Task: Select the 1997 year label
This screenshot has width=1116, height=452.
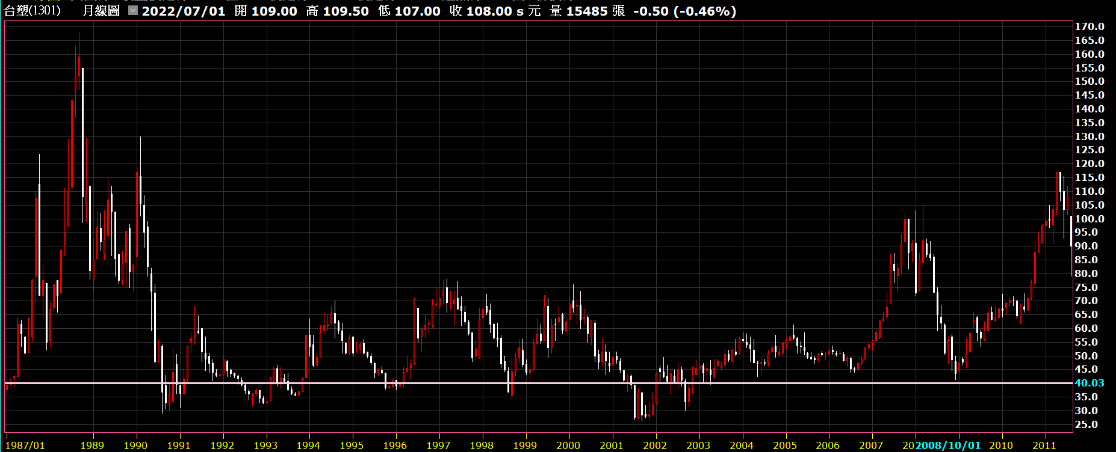Action: click(438, 445)
